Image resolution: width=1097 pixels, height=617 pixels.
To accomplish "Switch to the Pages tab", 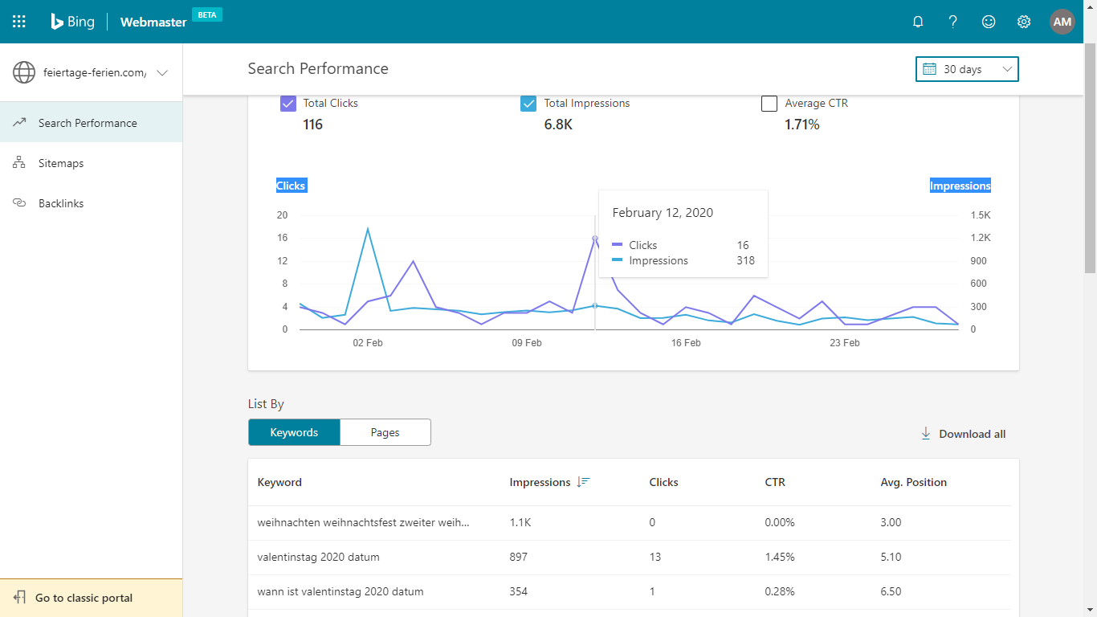I will [x=385, y=432].
